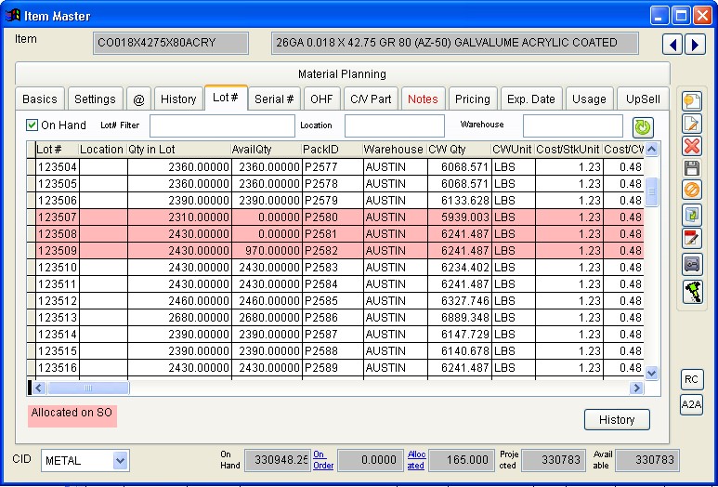Viewport: 718px width, 487px height.
Task: Click the green pin icon in sidebar
Action: point(691,292)
